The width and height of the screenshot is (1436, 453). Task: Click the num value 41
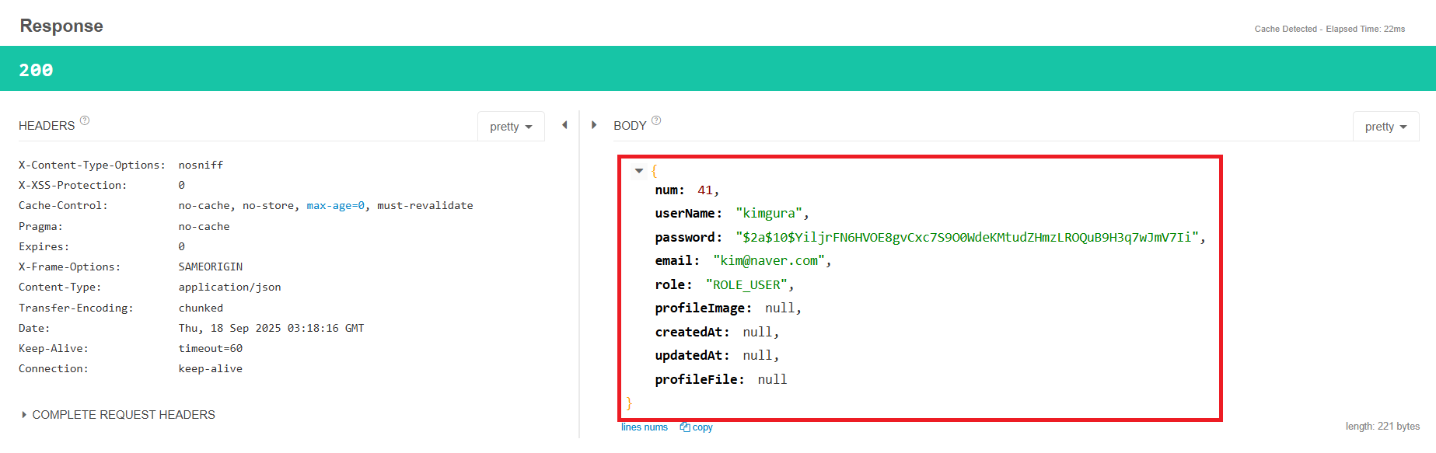coord(705,190)
